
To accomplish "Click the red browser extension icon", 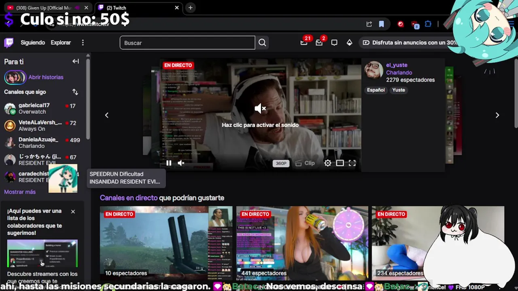I will 401,24.
